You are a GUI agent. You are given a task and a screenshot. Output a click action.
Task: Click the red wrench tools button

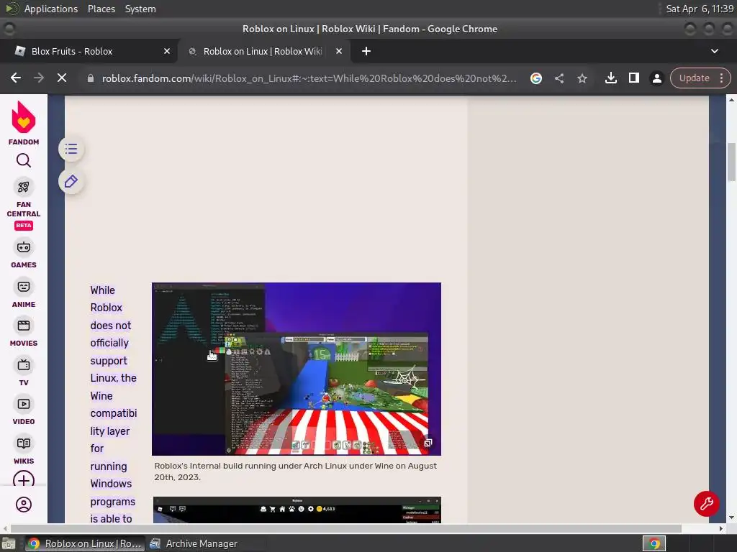click(707, 504)
